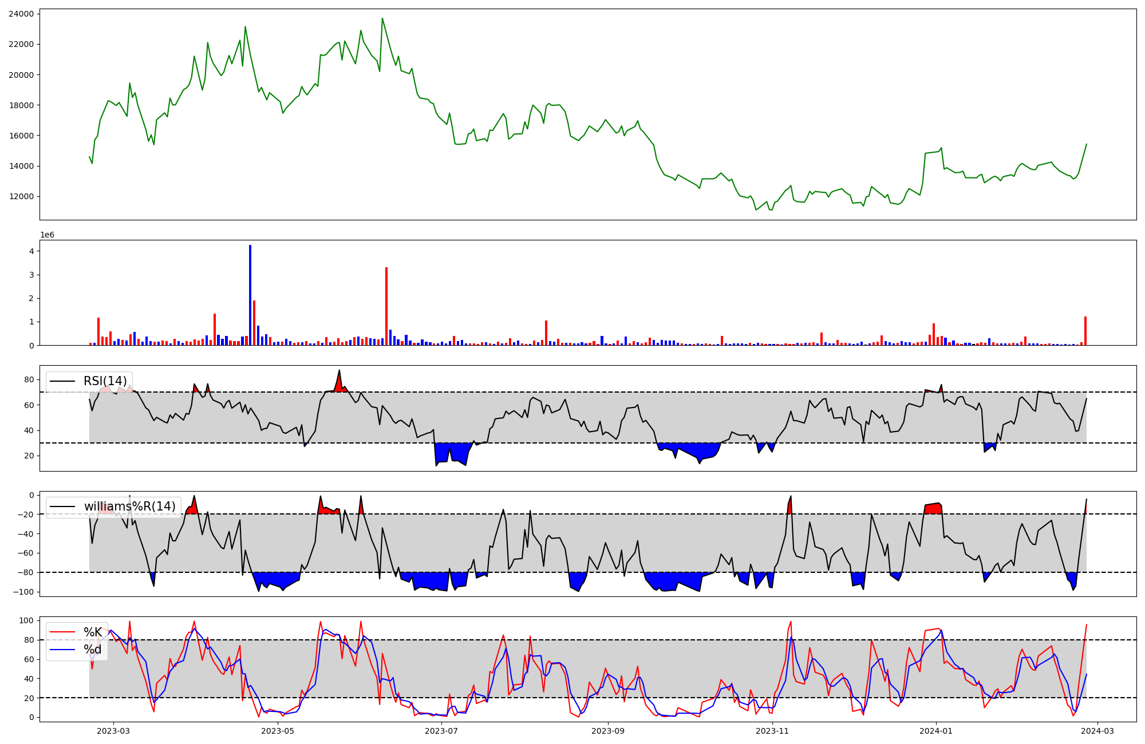Click the 1e6 volume scale label

[47, 235]
